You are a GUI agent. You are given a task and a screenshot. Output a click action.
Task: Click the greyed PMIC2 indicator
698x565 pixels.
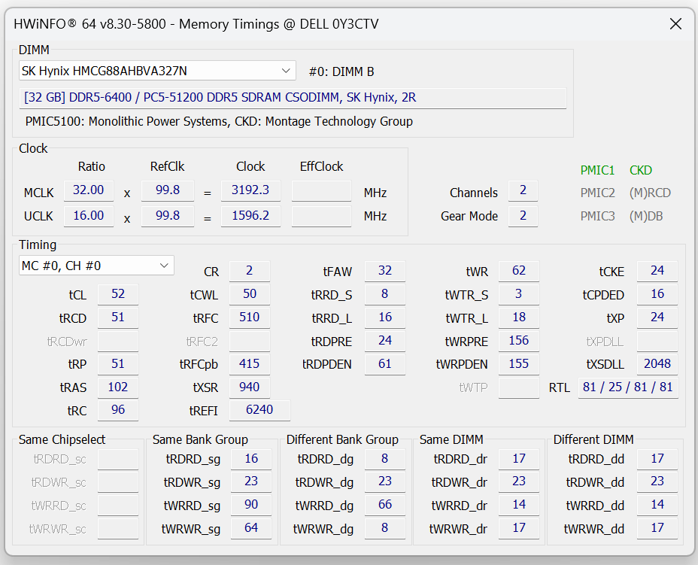pos(597,193)
